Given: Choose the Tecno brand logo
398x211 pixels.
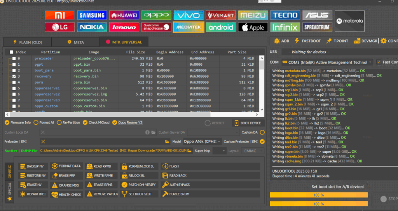Looking at the screenshot, I should [x=285, y=15].
